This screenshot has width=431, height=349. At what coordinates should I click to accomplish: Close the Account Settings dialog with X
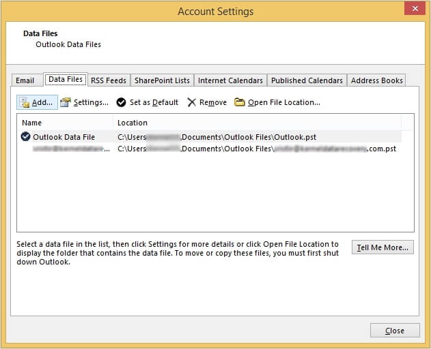click(x=415, y=8)
